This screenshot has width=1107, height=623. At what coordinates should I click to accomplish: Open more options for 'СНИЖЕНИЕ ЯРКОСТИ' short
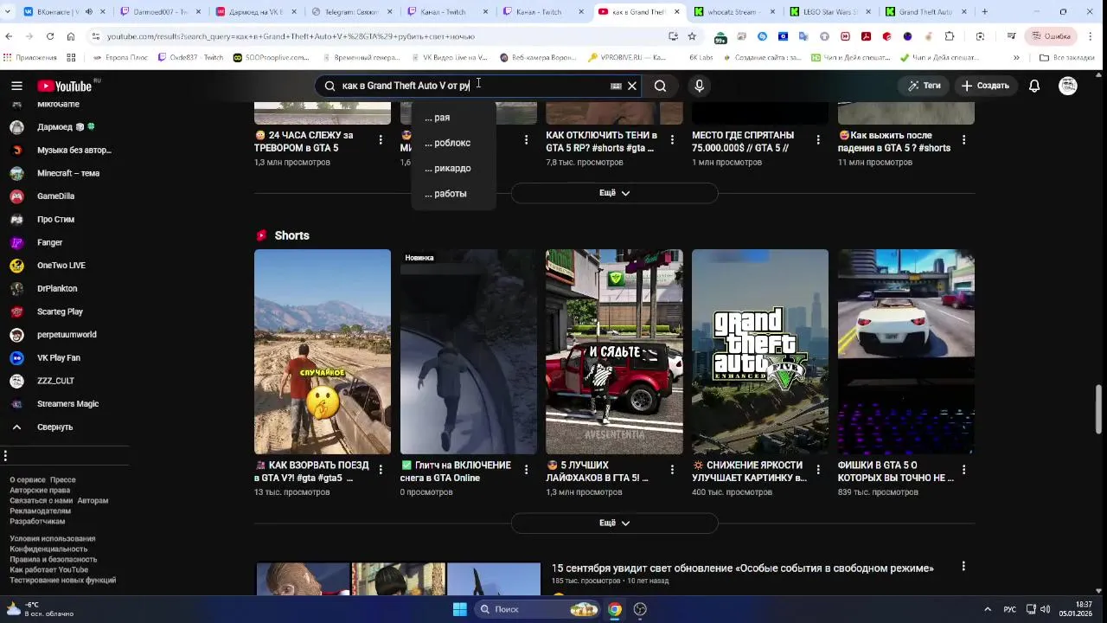[x=818, y=470]
